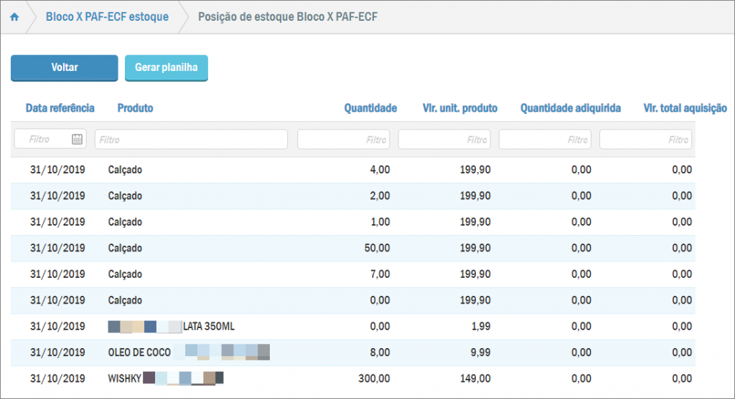Image resolution: width=735 pixels, height=399 pixels.
Task: Sort by Vlr. unit. produto column
Action: pyautogui.click(x=459, y=108)
